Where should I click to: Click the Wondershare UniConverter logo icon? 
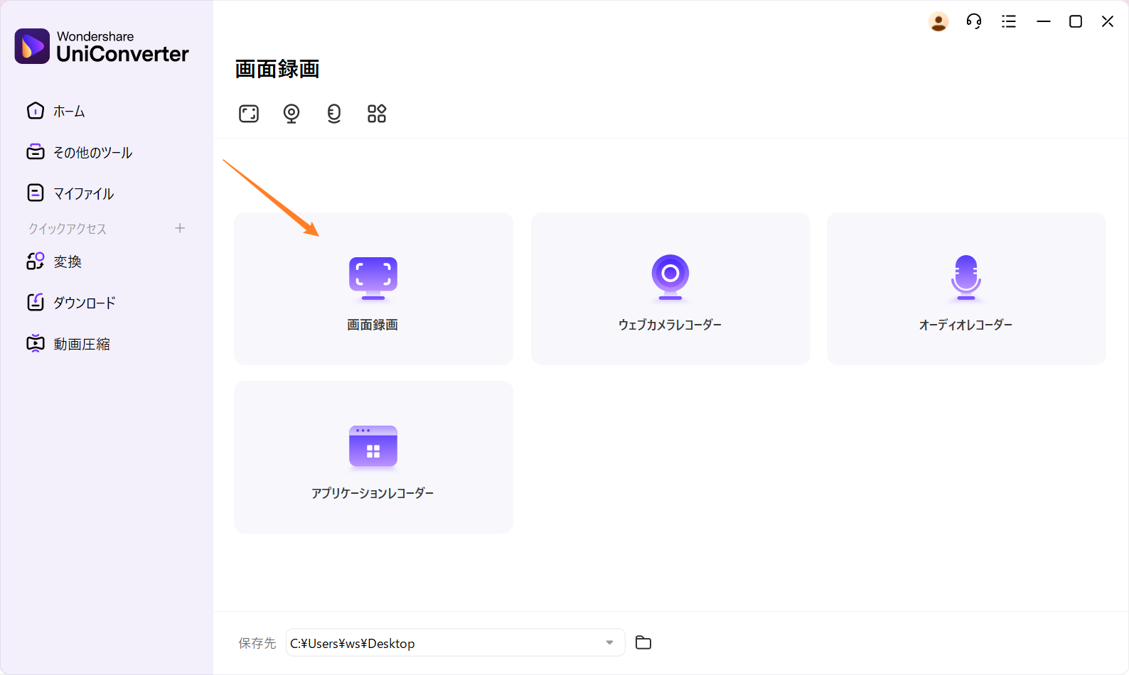click(x=32, y=46)
